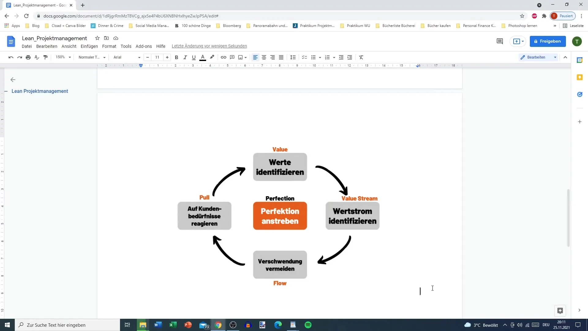This screenshot has height=331, width=588.
Task: Print the document
Action: tap(28, 57)
